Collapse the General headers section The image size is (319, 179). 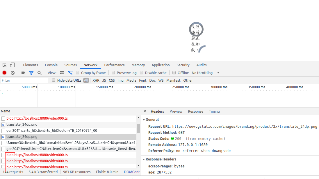144,119
